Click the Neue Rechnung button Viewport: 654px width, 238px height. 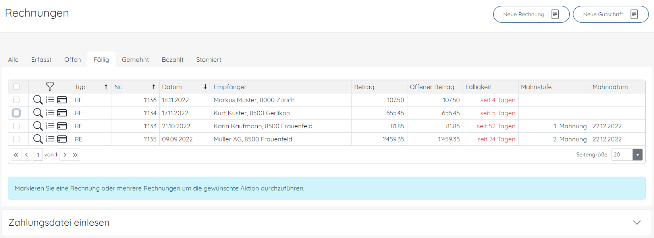(x=531, y=14)
